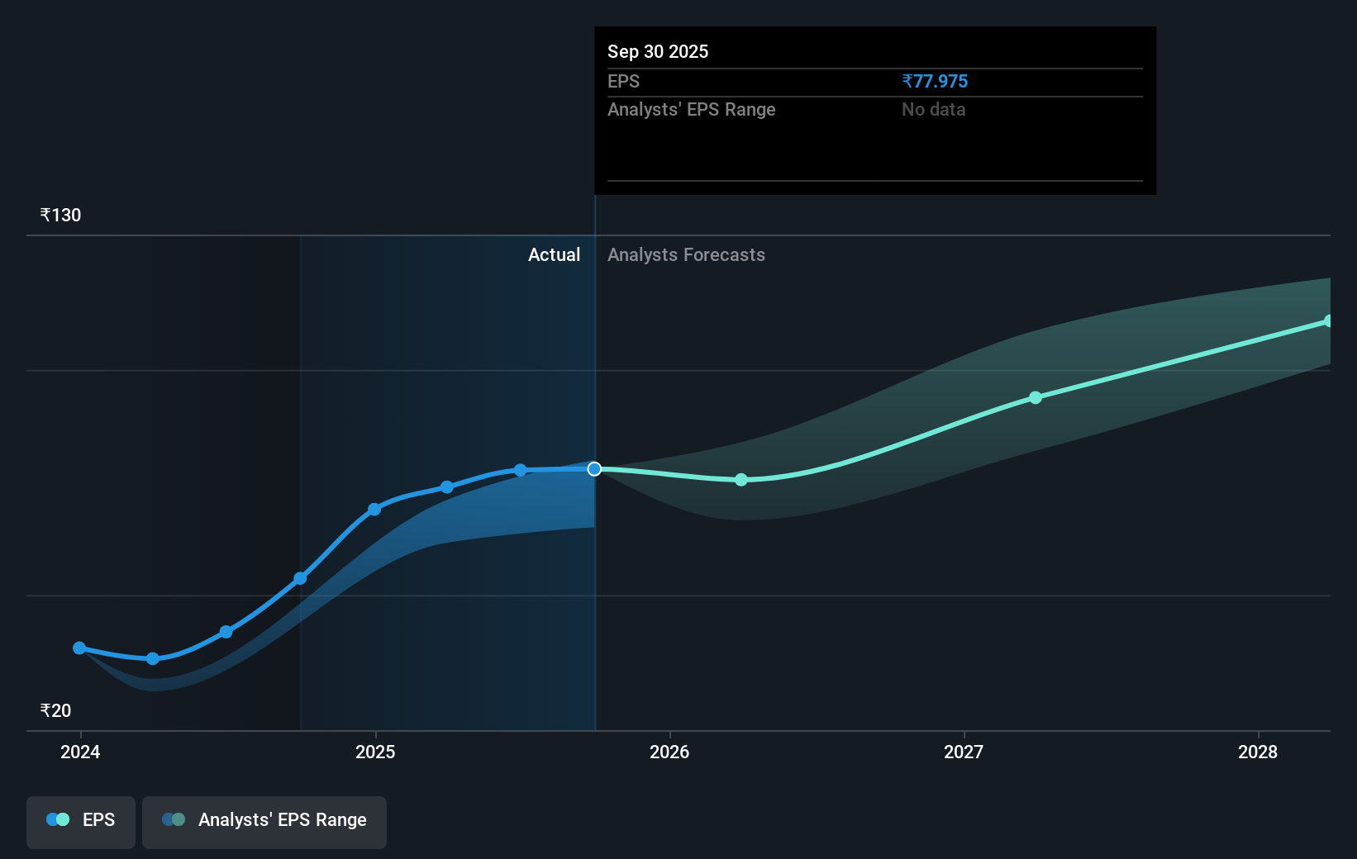Viewport: 1357px width, 859px height.
Task: Switch to the Actual section label
Action: pyautogui.click(x=554, y=254)
